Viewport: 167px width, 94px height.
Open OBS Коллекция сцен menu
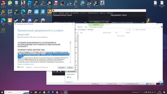click(x=93, y=13)
